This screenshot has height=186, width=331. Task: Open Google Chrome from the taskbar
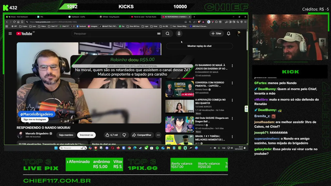tap(129, 148)
